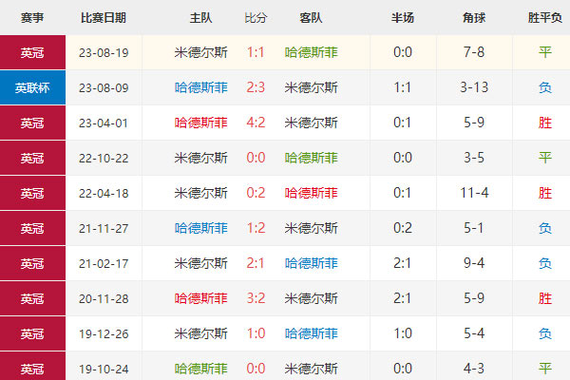Open the 1:2 score on 21-11-27

click(256, 228)
